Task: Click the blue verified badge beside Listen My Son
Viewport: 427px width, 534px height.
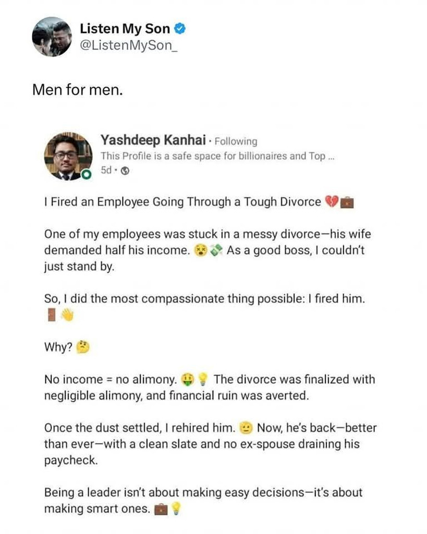Action: (x=180, y=30)
